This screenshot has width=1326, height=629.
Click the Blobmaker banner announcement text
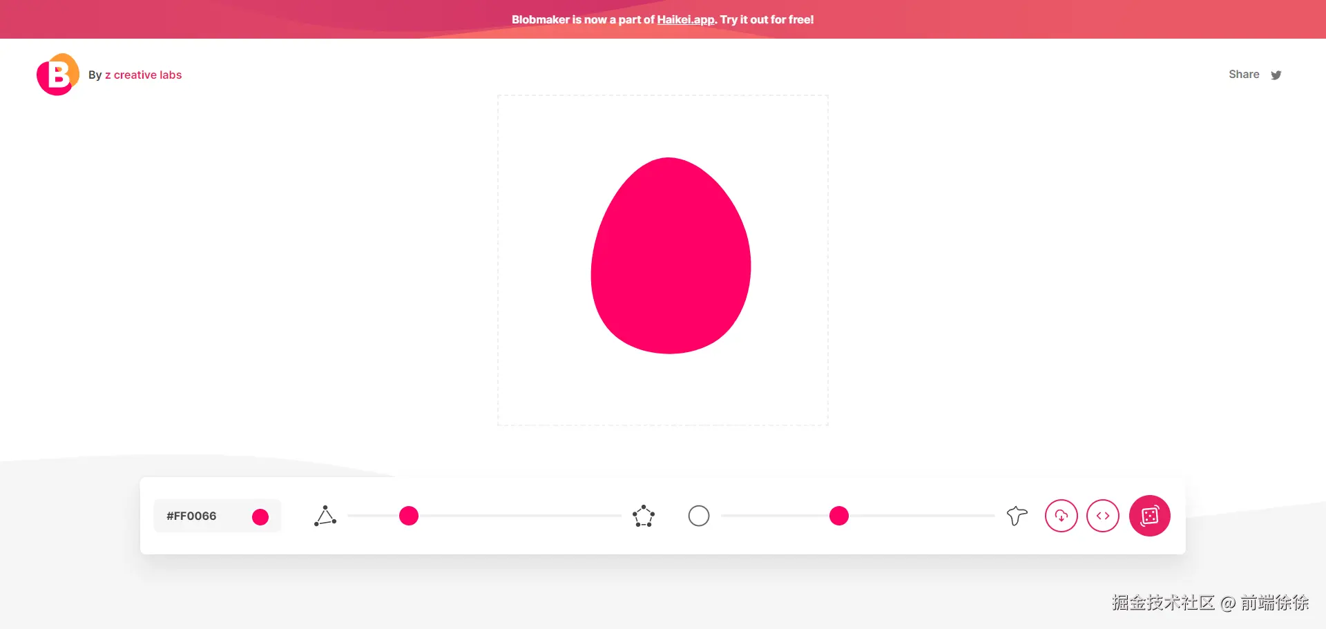click(663, 19)
